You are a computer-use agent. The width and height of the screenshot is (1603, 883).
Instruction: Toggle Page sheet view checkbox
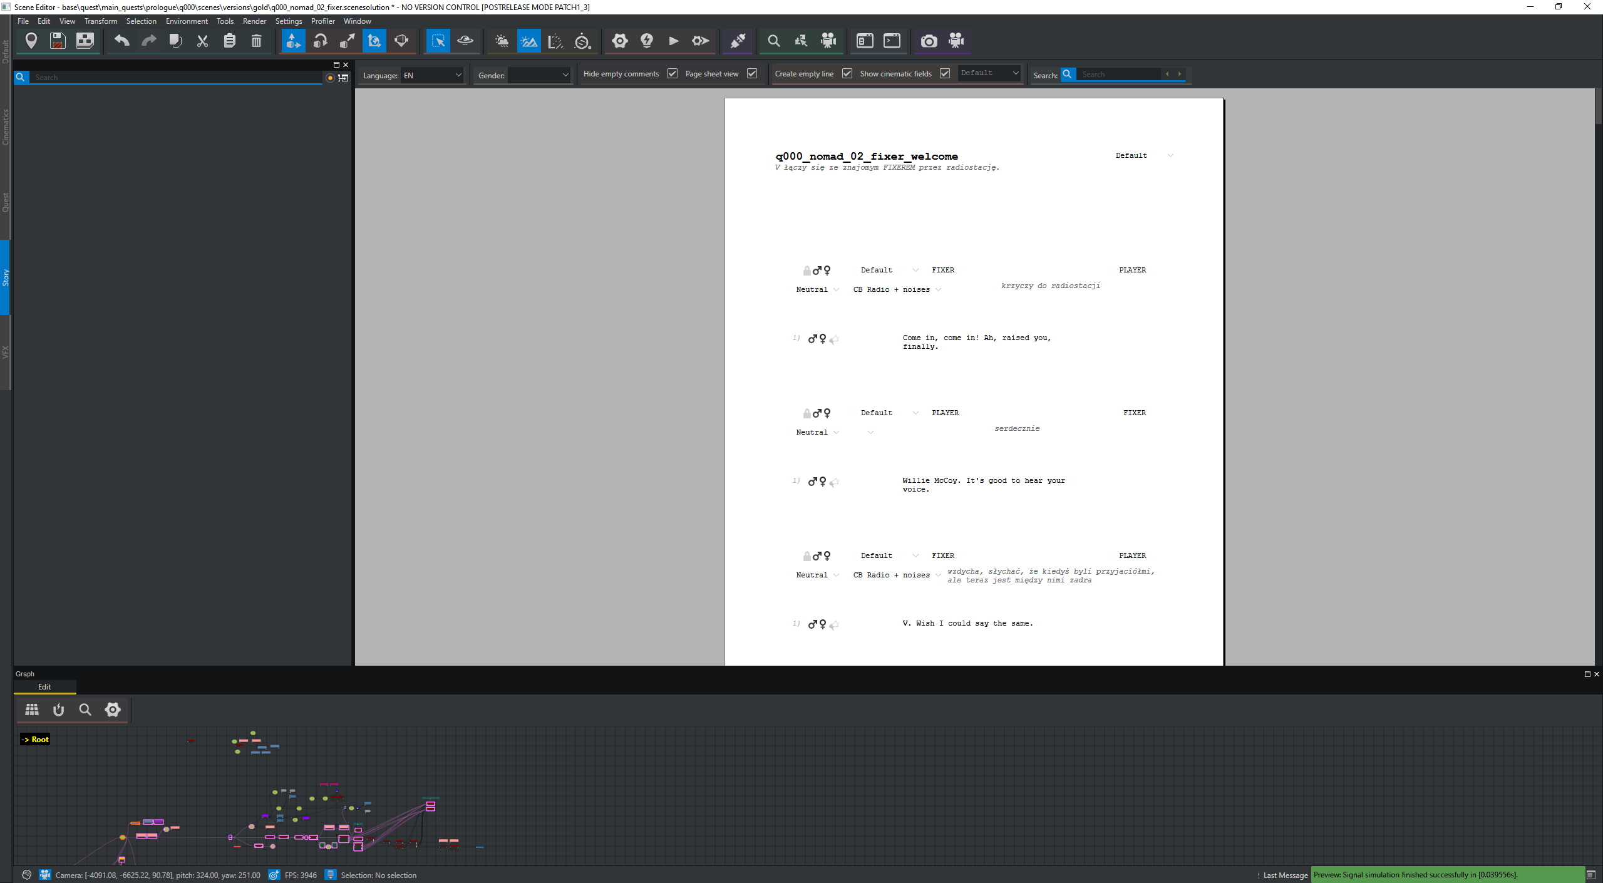pyautogui.click(x=752, y=73)
